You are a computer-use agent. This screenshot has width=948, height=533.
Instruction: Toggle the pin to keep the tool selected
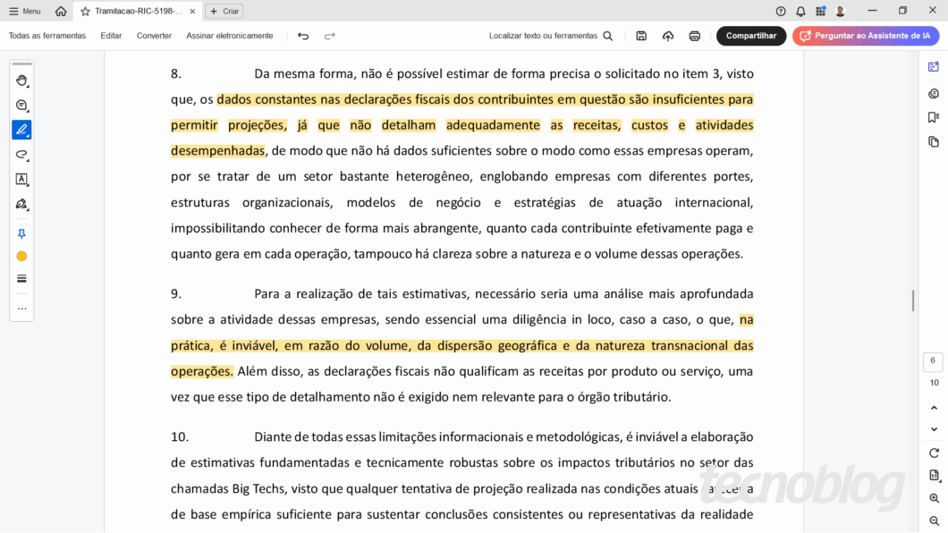[x=21, y=233]
